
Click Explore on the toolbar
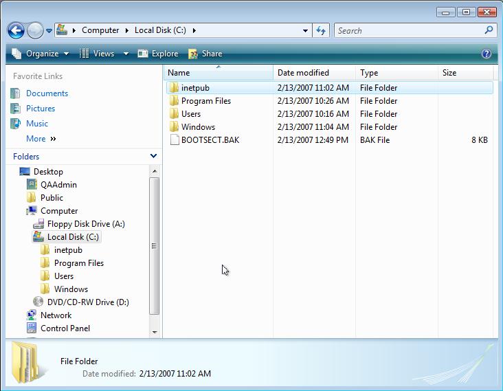[x=158, y=54]
